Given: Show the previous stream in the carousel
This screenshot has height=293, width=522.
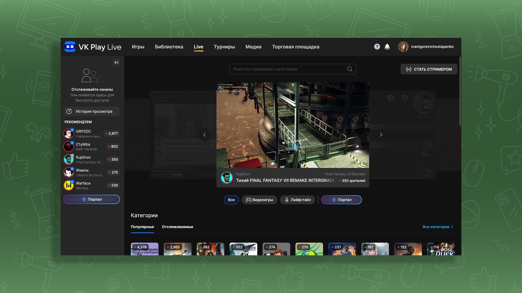Looking at the screenshot, I should [205, 135].
